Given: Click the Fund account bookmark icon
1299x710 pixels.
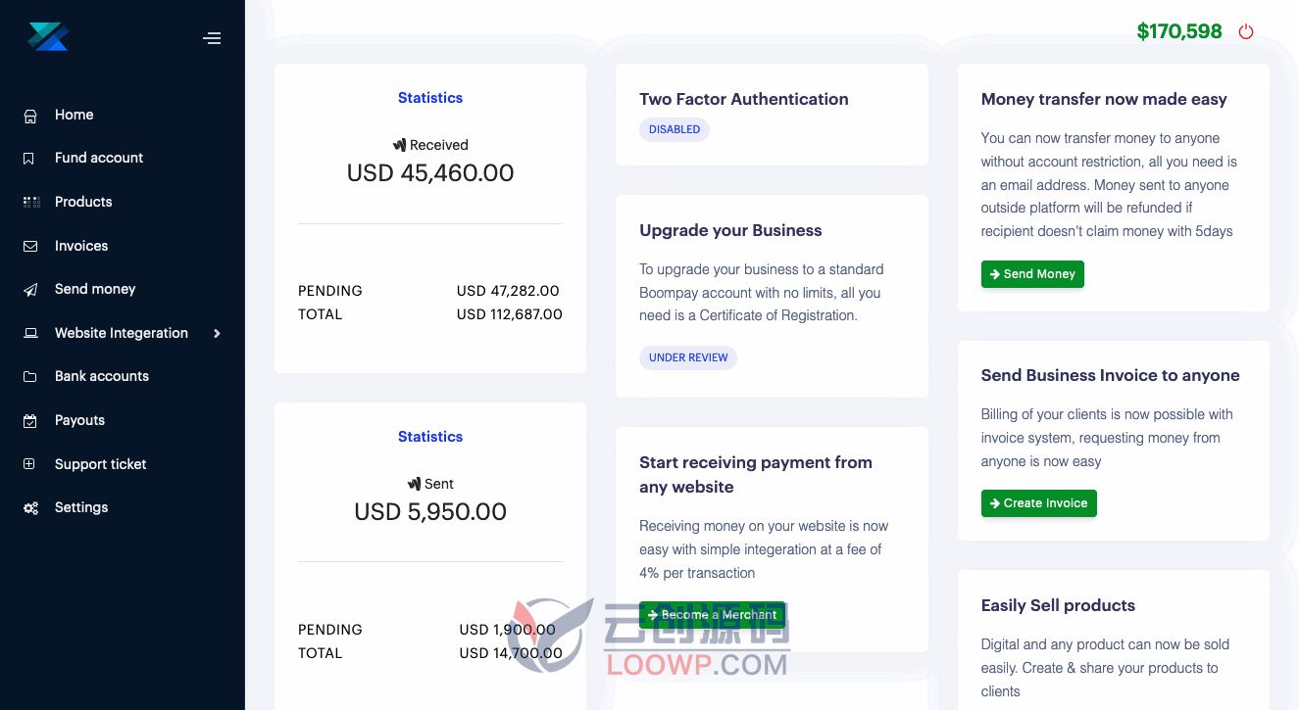Looking at the screenshot, I should (29, 159).
